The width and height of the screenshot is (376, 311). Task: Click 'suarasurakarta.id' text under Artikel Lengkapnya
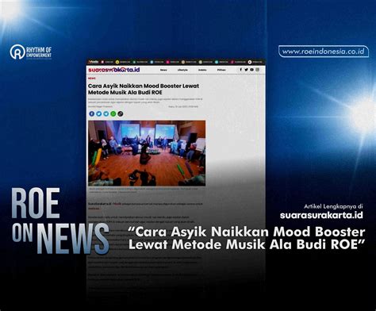321,215
